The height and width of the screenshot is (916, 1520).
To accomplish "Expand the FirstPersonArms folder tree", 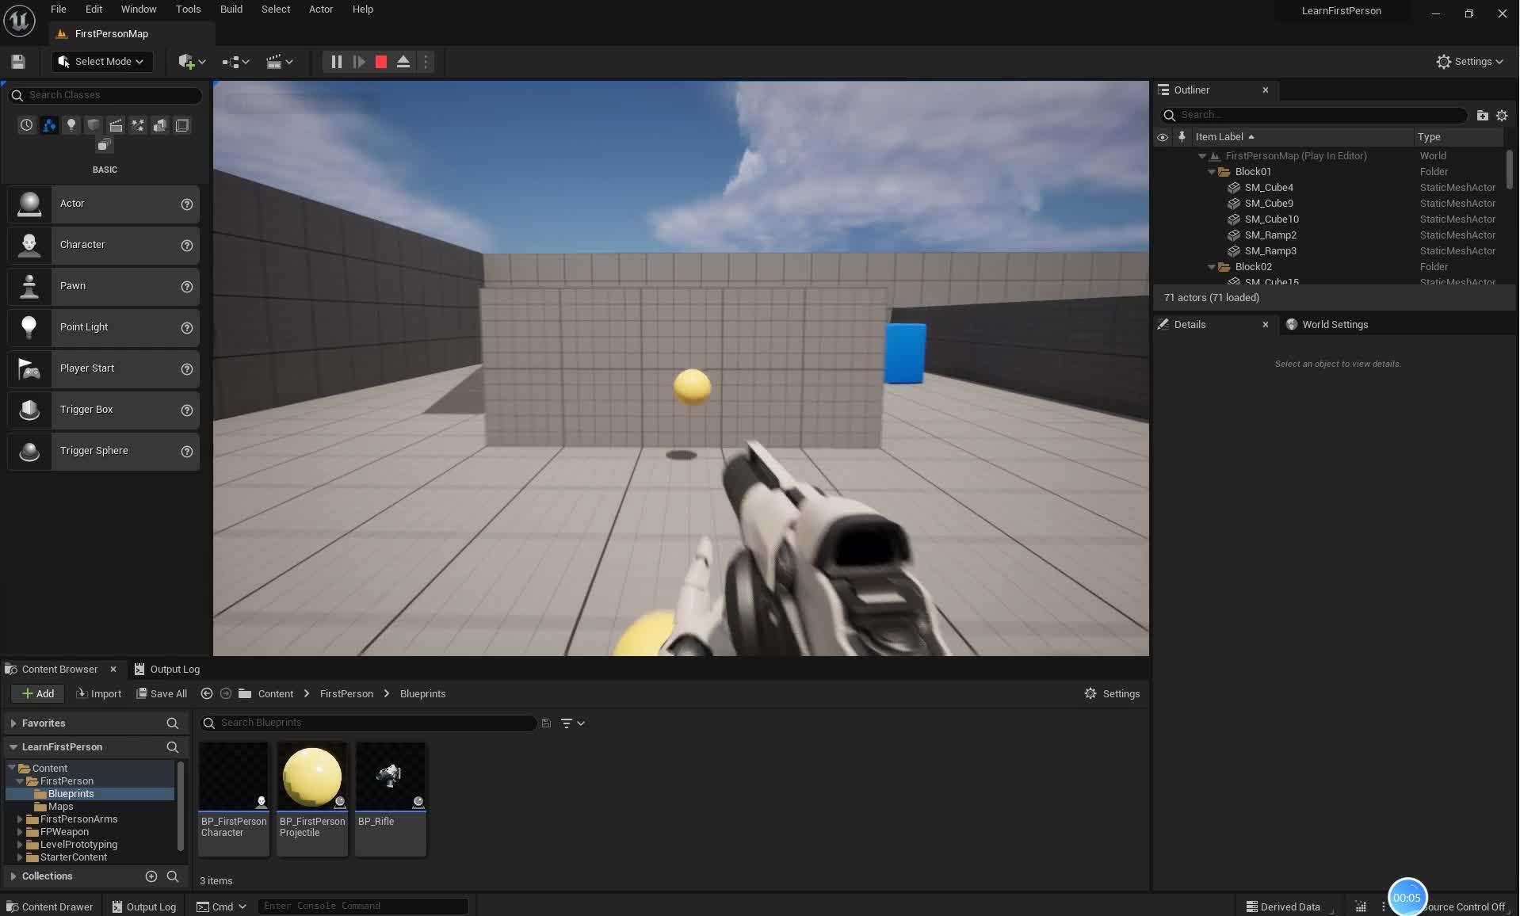I will click(x=21, y=819).
